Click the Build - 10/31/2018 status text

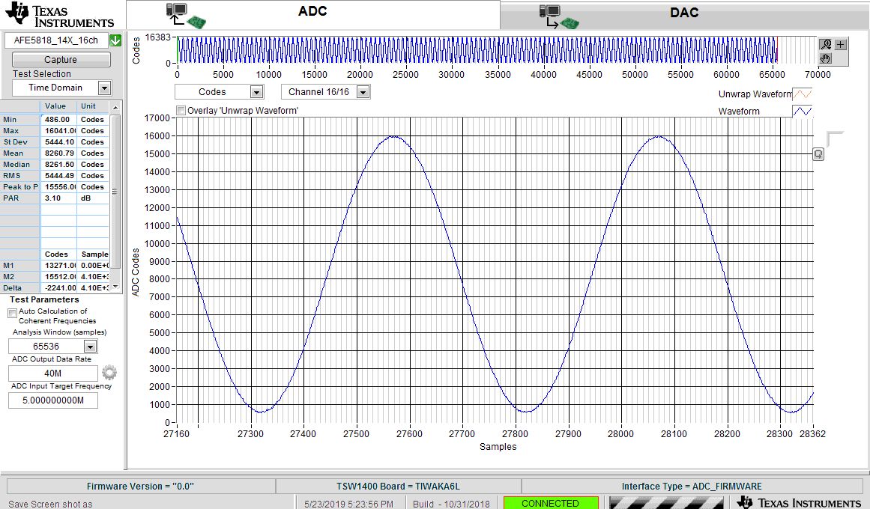[451, 504]
